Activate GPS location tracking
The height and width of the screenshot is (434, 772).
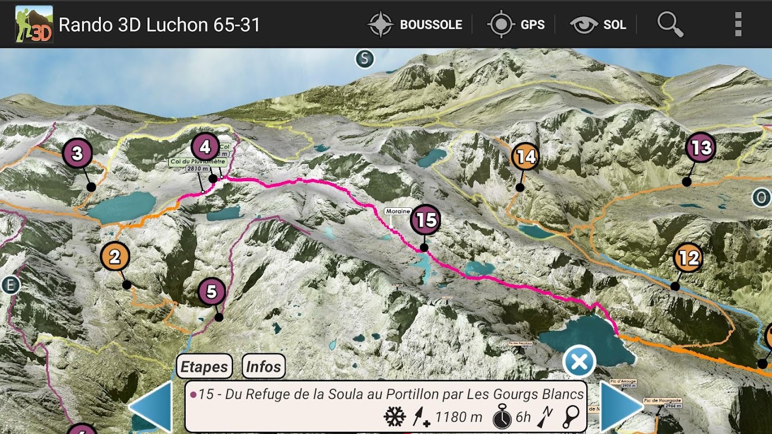[516, 24]
